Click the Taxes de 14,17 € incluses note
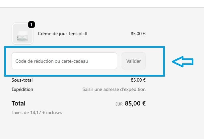The image size is (204, 139). (37, 112)
